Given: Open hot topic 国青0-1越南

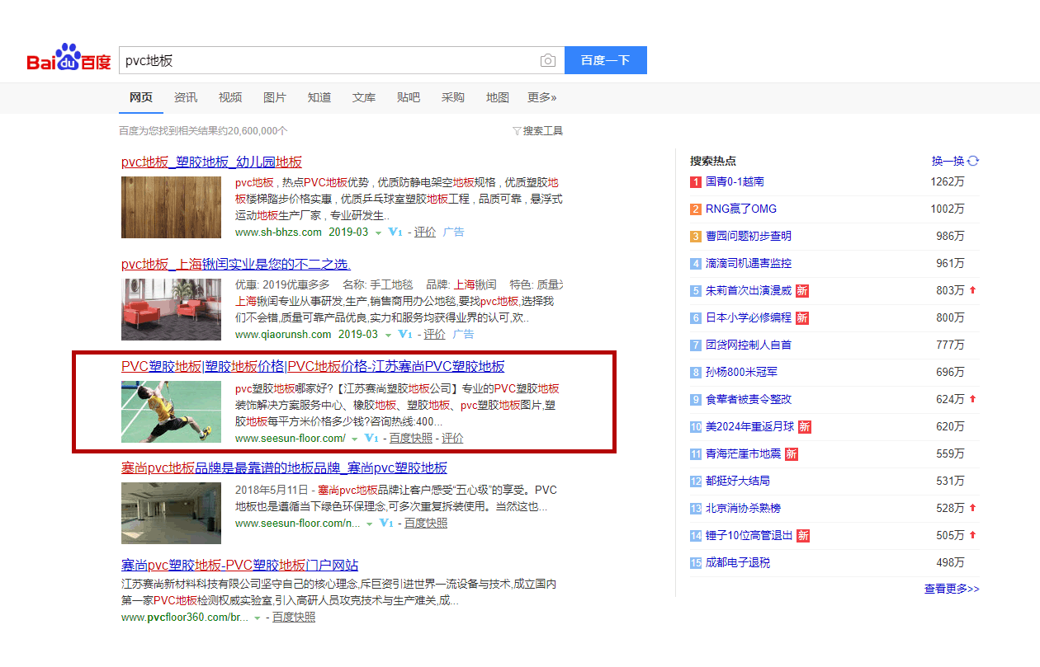Looking at the screenshot, I should tap(735, 181).
